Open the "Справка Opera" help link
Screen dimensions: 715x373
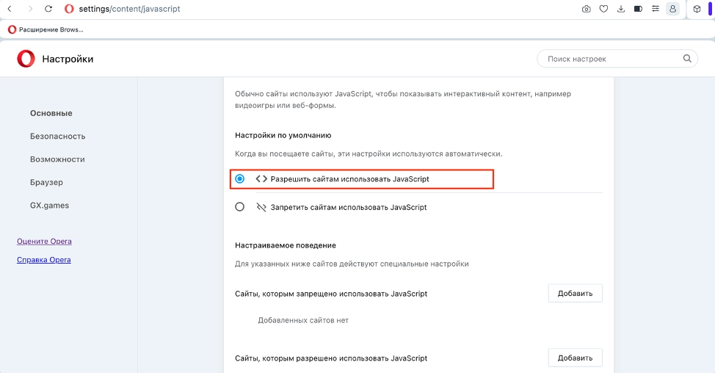click(43, 259)
